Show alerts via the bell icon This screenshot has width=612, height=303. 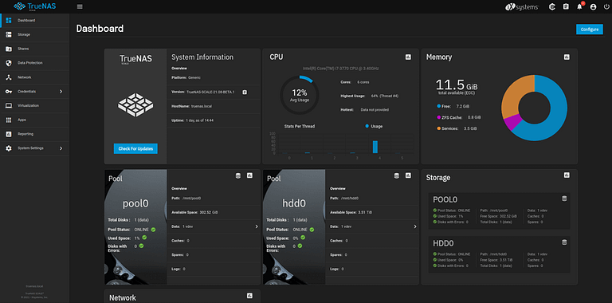point(579,6)
